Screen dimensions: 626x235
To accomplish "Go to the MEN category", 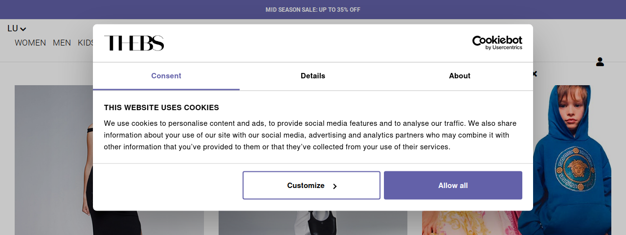I will pyautogui.click(x=62, y=43).
